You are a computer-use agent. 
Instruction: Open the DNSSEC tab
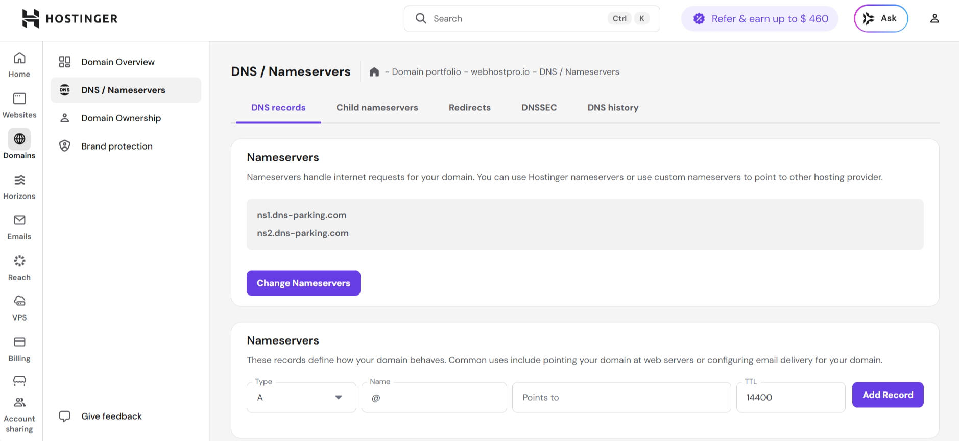point(539,108)
